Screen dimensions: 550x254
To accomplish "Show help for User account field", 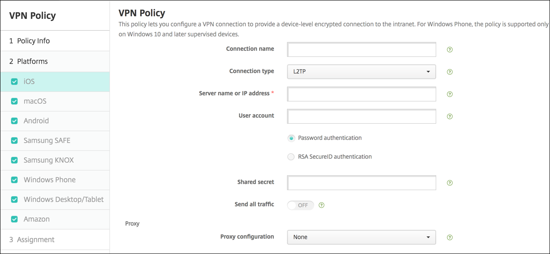I will click(450, 117).
